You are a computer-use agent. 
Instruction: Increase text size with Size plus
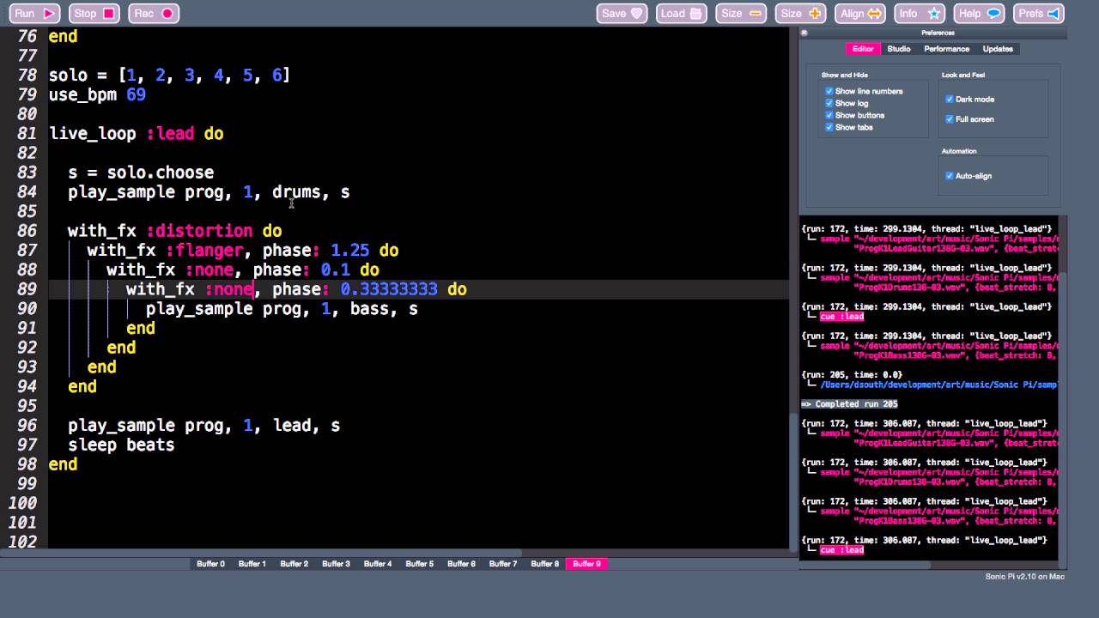coord(801,13)
